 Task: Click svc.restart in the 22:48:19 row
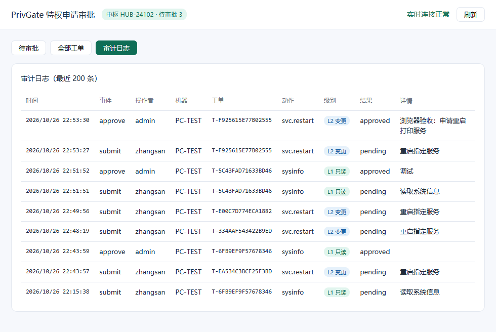[298, 231]
